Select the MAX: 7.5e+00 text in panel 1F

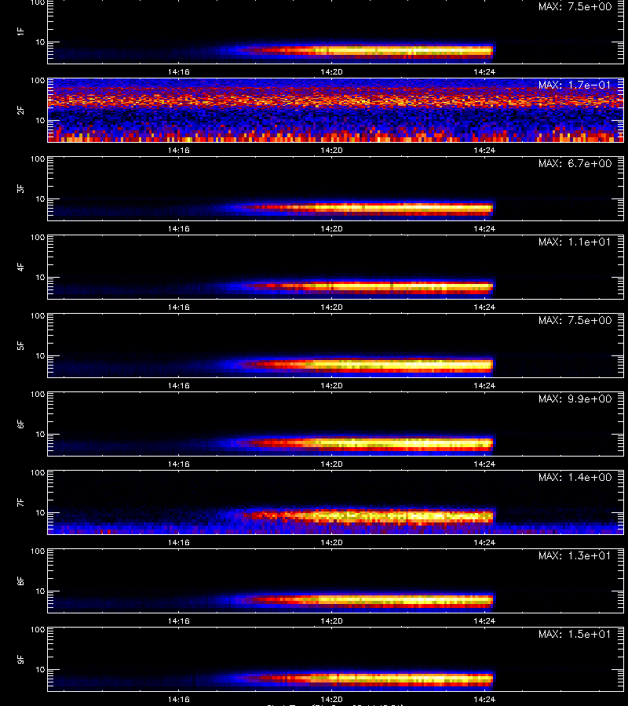[575, 7]
